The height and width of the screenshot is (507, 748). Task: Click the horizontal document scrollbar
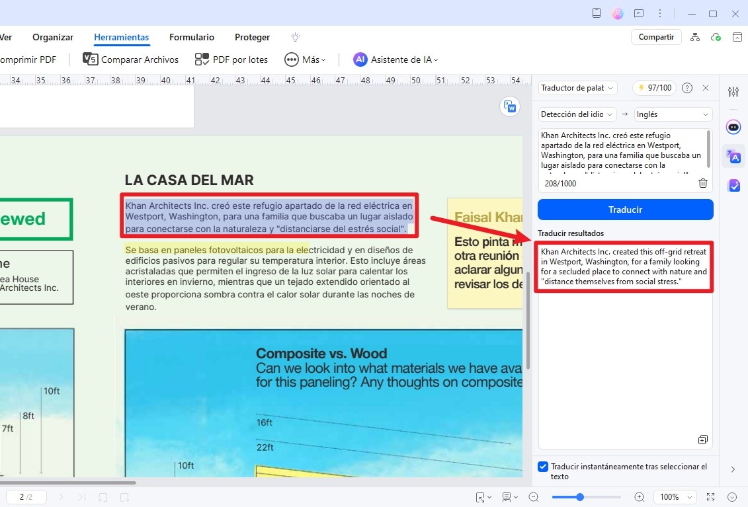67,482
